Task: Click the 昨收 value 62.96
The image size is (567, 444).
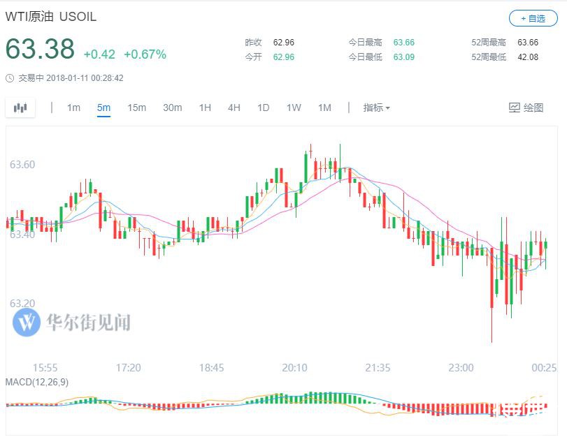Action: point(284,42)
